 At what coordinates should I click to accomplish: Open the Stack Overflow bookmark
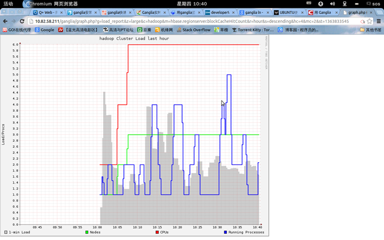(194, 30)
